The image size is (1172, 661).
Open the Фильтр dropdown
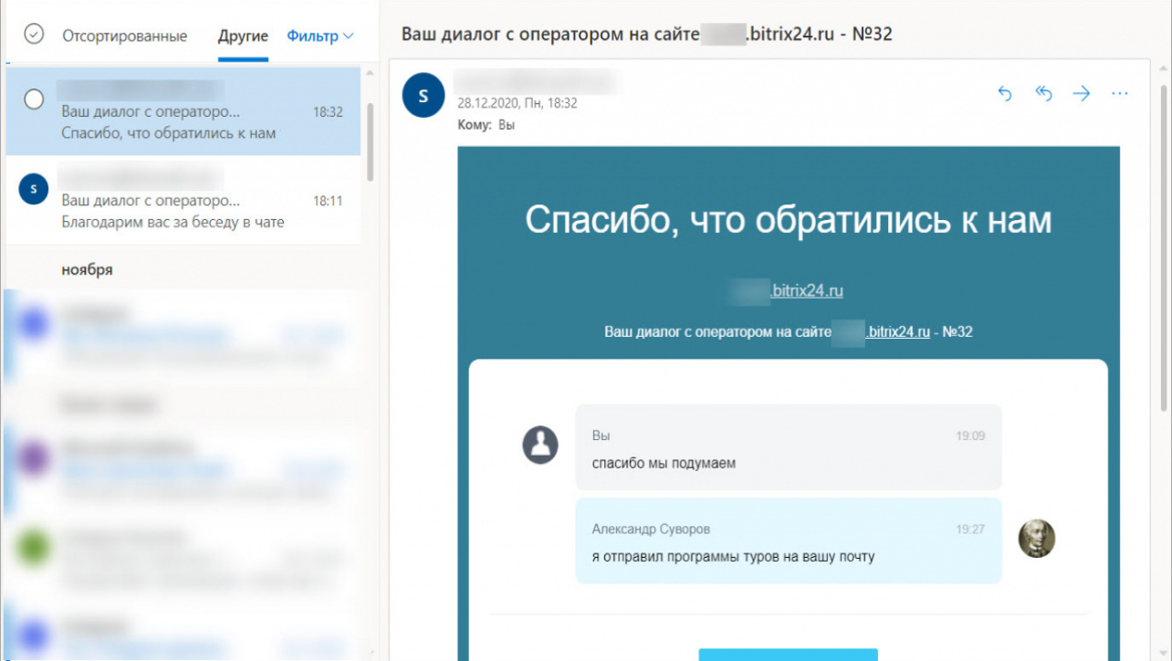(x=319, y=37)
